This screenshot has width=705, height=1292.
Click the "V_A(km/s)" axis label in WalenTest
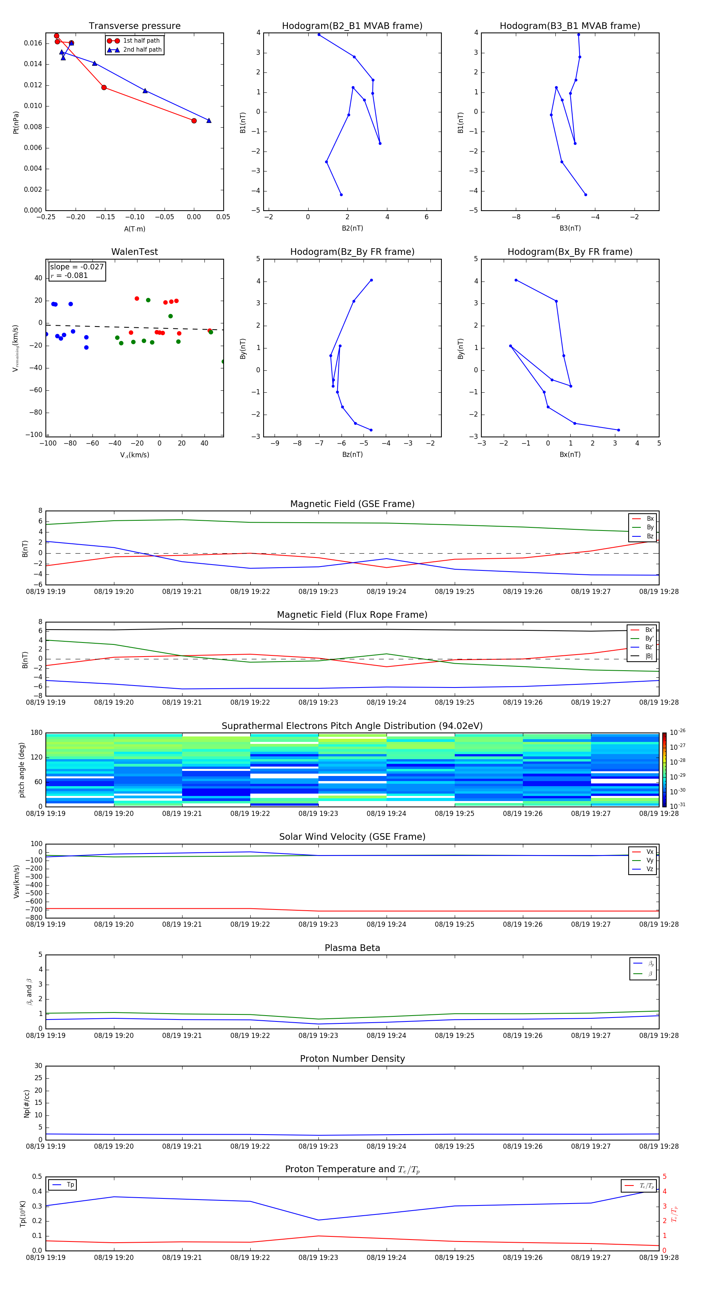coord(134,455)
